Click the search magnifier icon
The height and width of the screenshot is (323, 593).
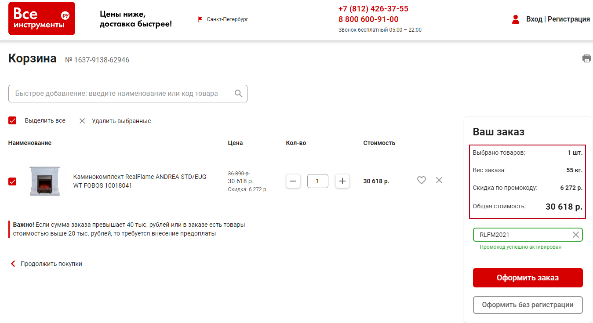coord(239,94)
